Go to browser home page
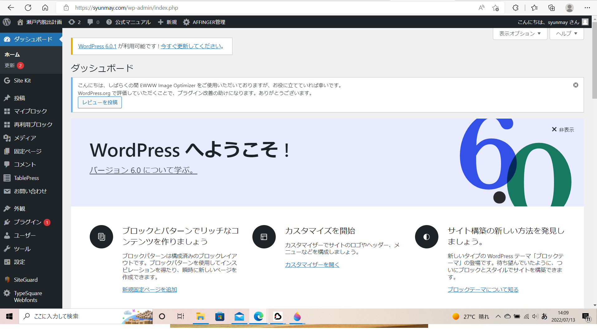This screenshot has width=597, height=330. [45, 8]
